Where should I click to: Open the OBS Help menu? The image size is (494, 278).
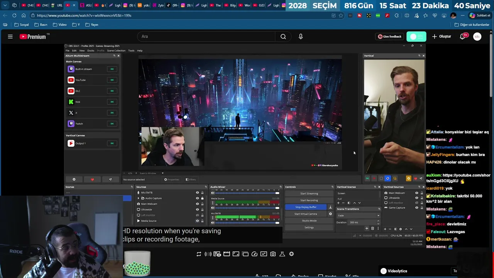point(140,51)
